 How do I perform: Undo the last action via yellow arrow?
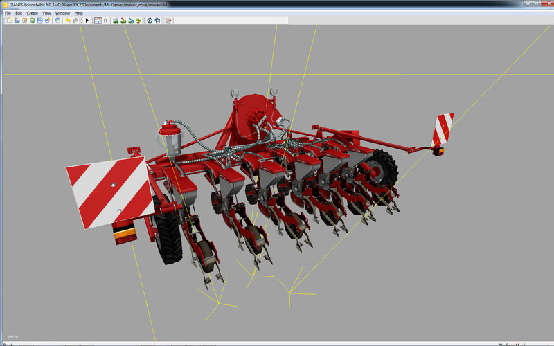(67, 21)
